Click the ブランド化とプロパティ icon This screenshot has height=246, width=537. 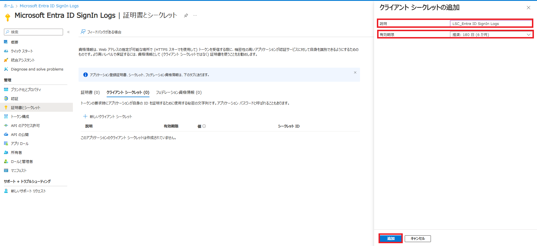6,90
